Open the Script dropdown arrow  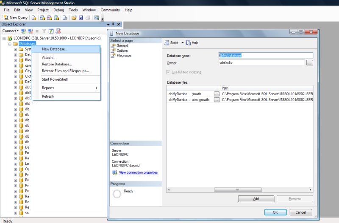pyautogui.click(x=183, y=43)
